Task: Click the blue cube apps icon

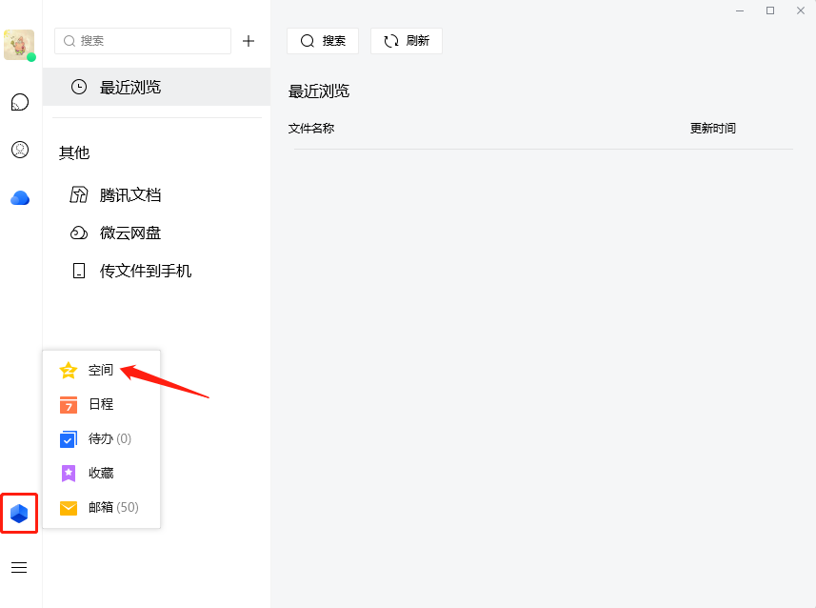Action: (19, 514)
